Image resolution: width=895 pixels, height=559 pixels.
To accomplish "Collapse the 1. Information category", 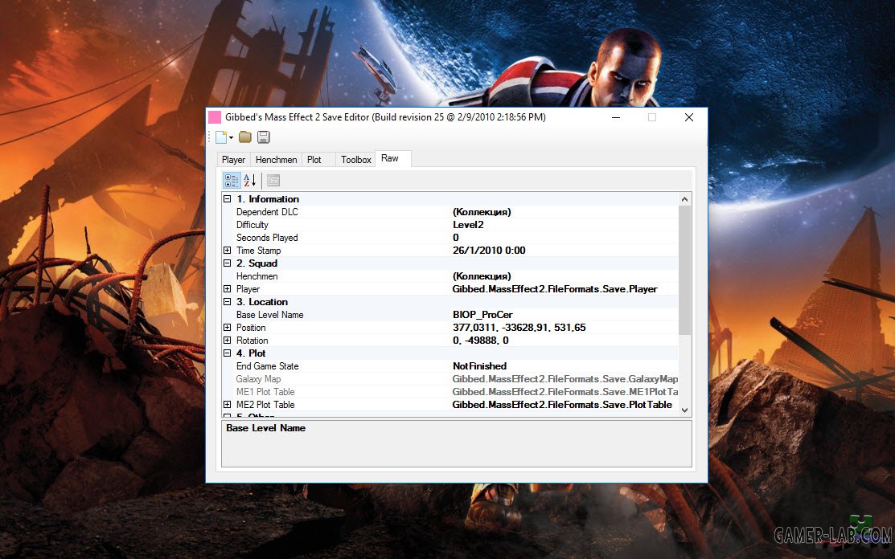I will click(228, 199).
